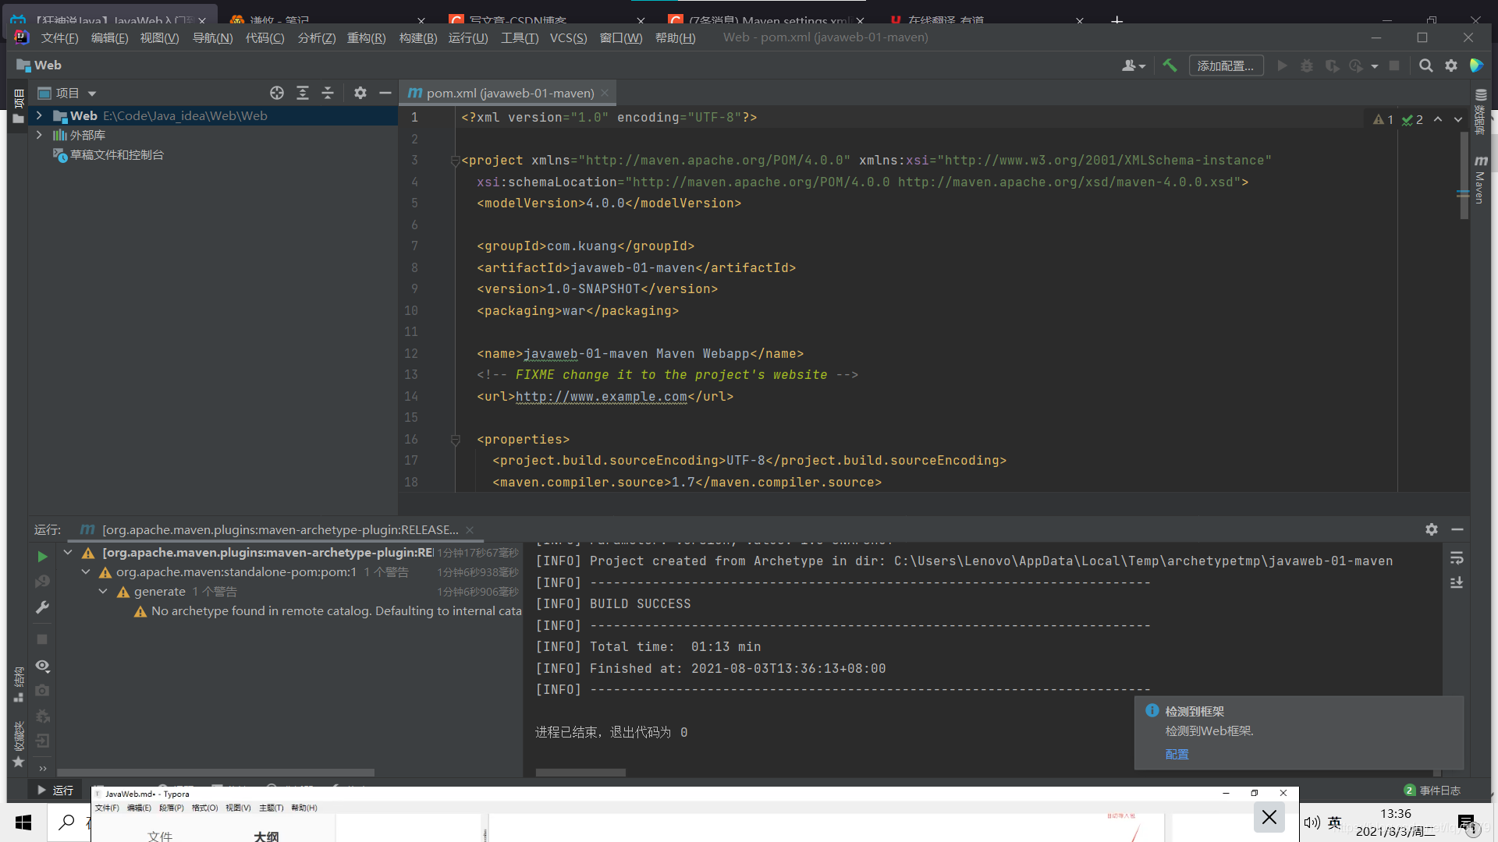This screenshot has height=842, width=1498.
Task: Toggle the eye view options in Run panel
Action: coord(42,666)
